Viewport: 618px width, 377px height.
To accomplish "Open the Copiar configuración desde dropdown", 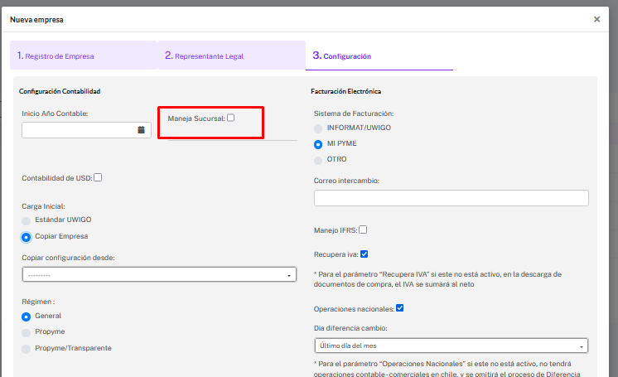I will 159,275.
